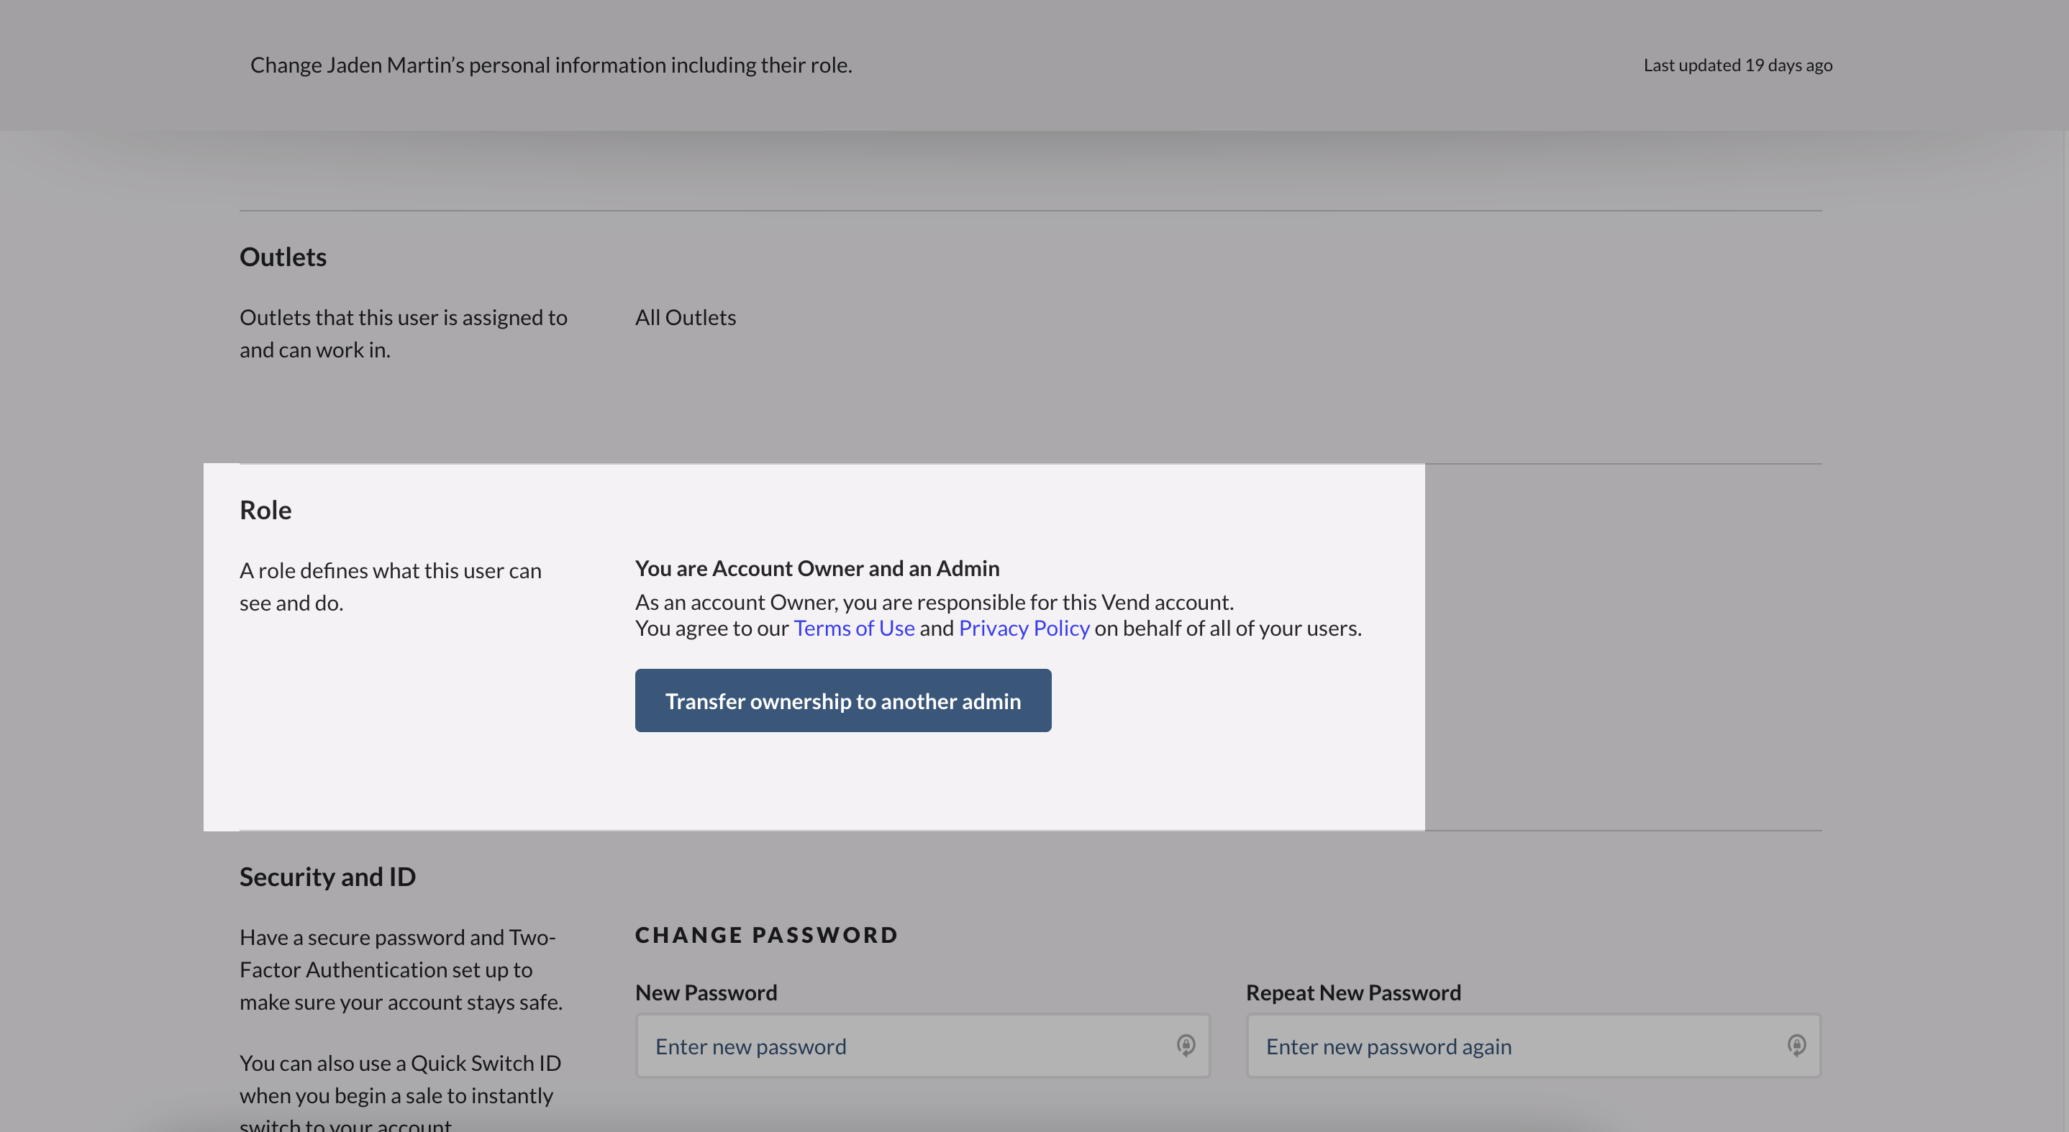Image resolution: width=2069 pixels, height=1132 pixels.
Task: Click Transfer ownership to another admin button
Action: [842, 700]
